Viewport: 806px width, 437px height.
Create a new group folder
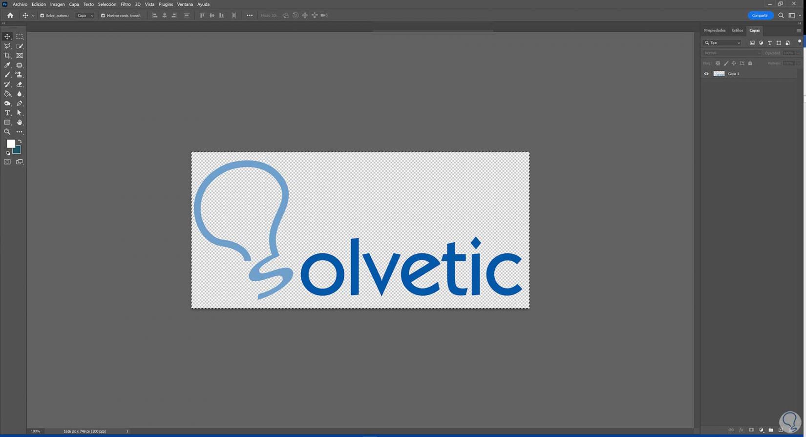pos(771,430)
